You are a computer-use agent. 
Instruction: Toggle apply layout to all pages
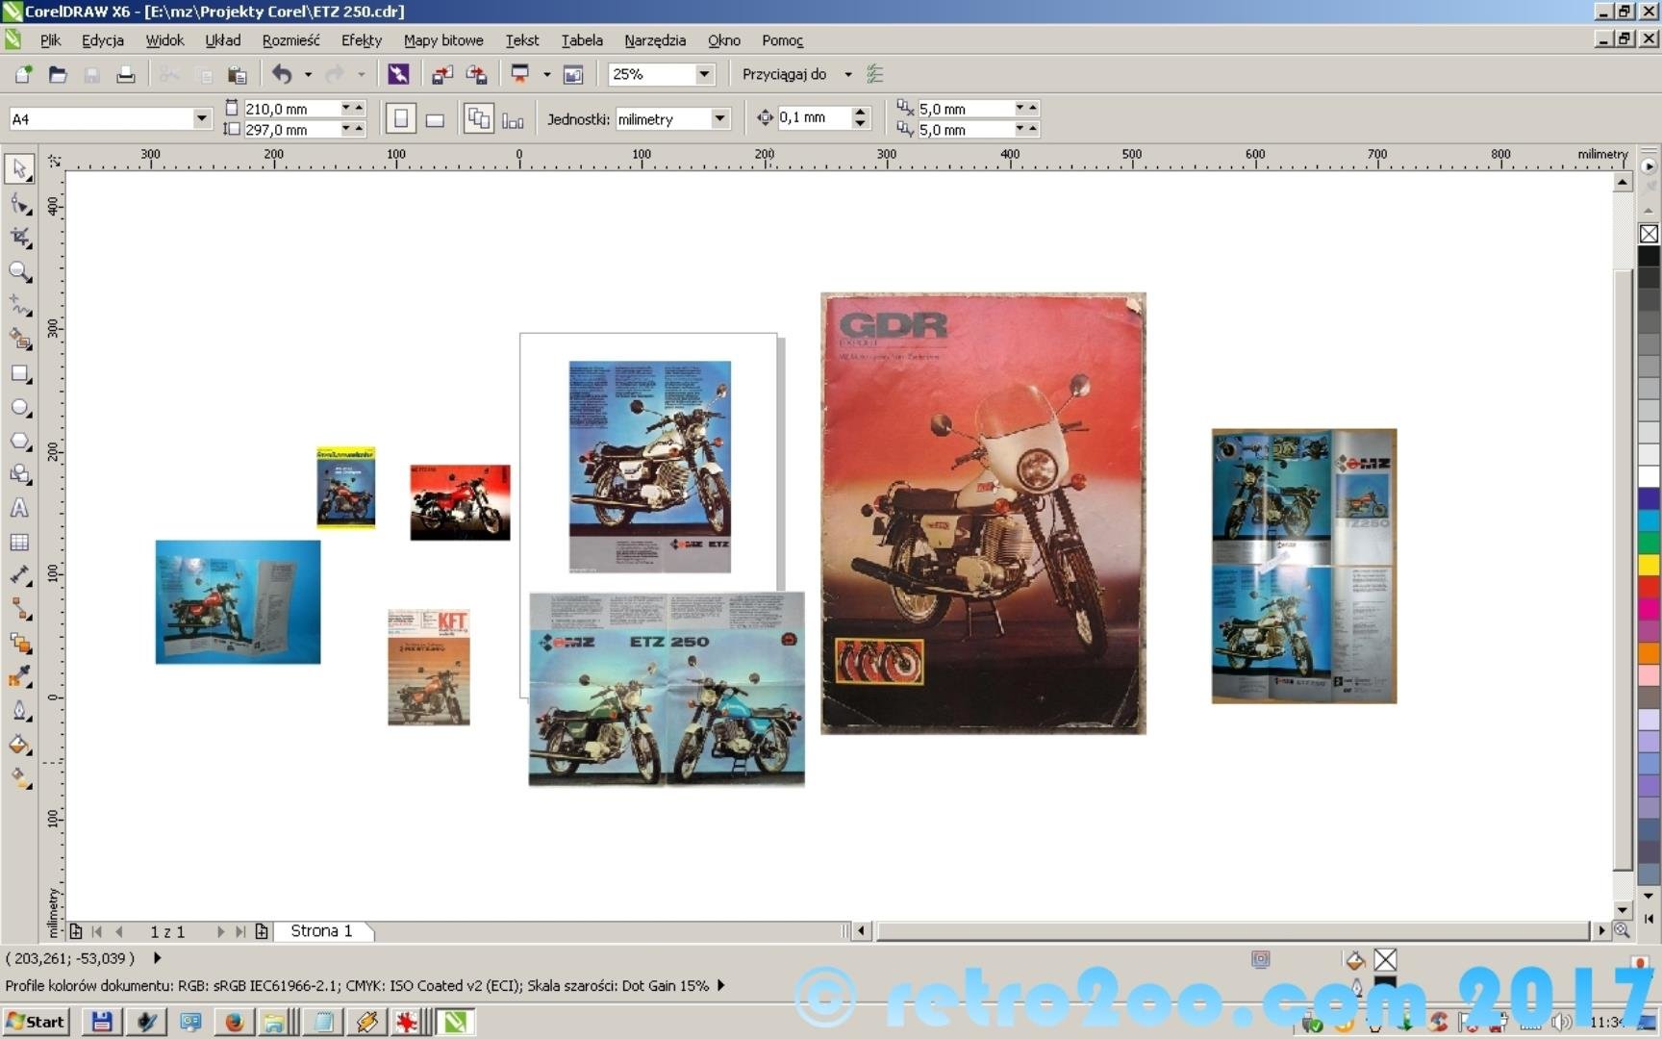coord(478,118)
